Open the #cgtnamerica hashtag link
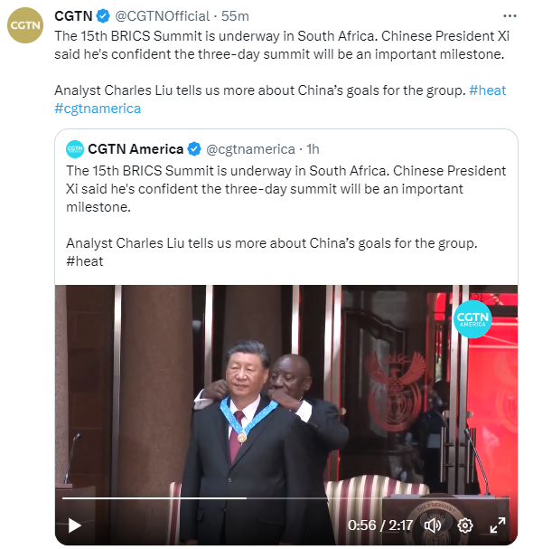Viewport: 533px width, 549px height. [98, 109]
